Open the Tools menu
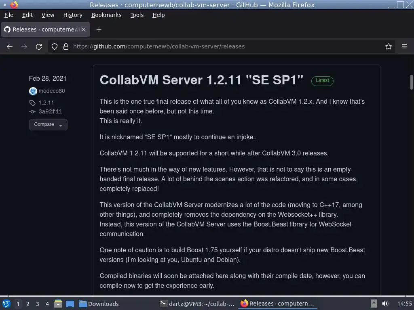This screenshot has width=414, height=310. coord(137,15)
